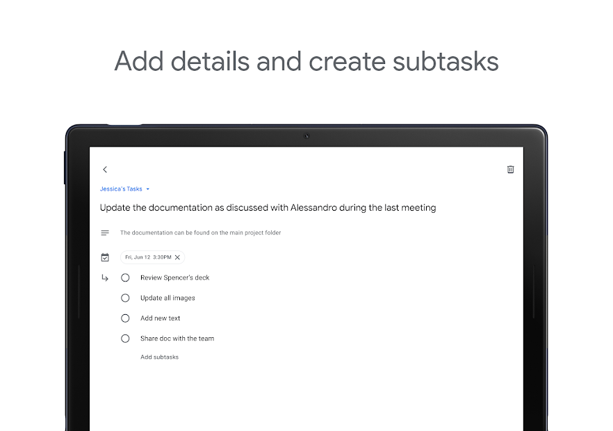The width and height of the screenshot is (613, 431).
Task: Select the Add new text subtask
Action: click(160, 318)
